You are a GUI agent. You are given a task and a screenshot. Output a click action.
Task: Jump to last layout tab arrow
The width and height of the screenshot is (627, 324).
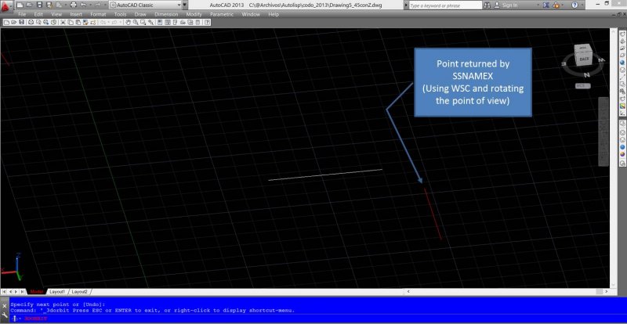[x=23, y=292]
